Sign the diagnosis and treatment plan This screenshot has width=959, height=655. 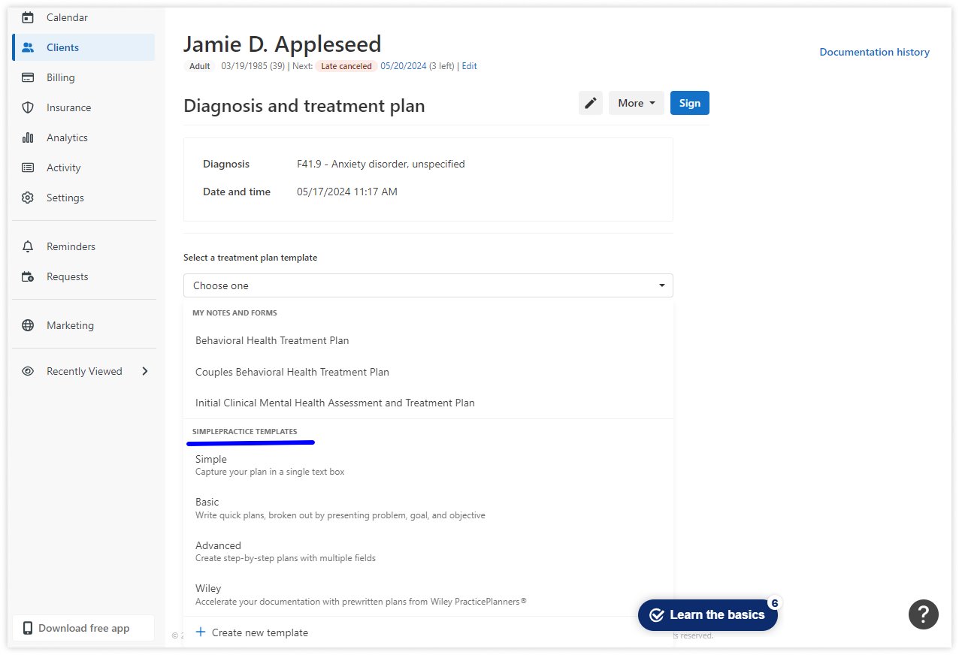[689, 103]
